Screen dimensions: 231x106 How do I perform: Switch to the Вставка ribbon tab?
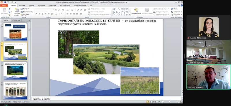[22, 5]
